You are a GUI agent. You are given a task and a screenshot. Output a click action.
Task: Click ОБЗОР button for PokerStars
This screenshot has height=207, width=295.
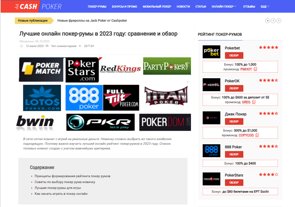click(234, 183)
